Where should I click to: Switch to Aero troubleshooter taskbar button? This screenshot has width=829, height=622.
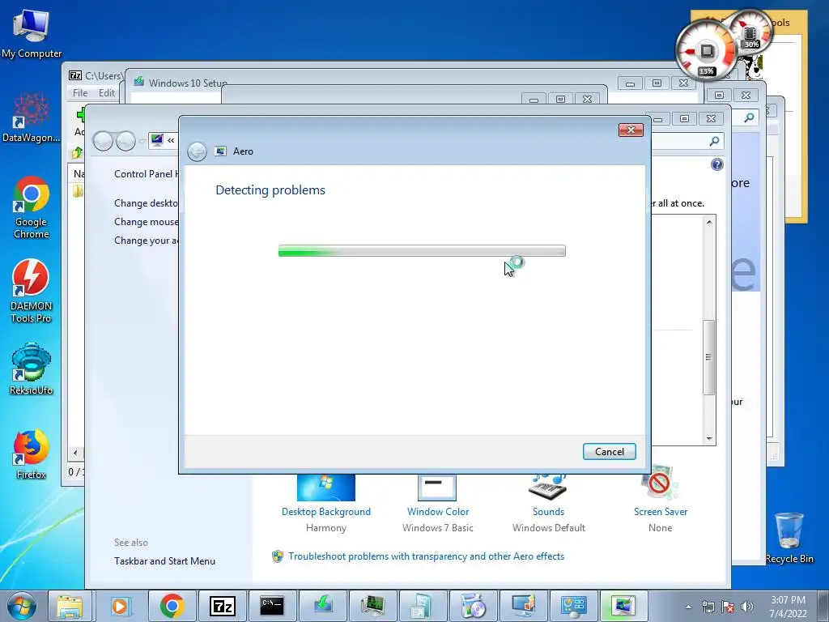(623, 606)
